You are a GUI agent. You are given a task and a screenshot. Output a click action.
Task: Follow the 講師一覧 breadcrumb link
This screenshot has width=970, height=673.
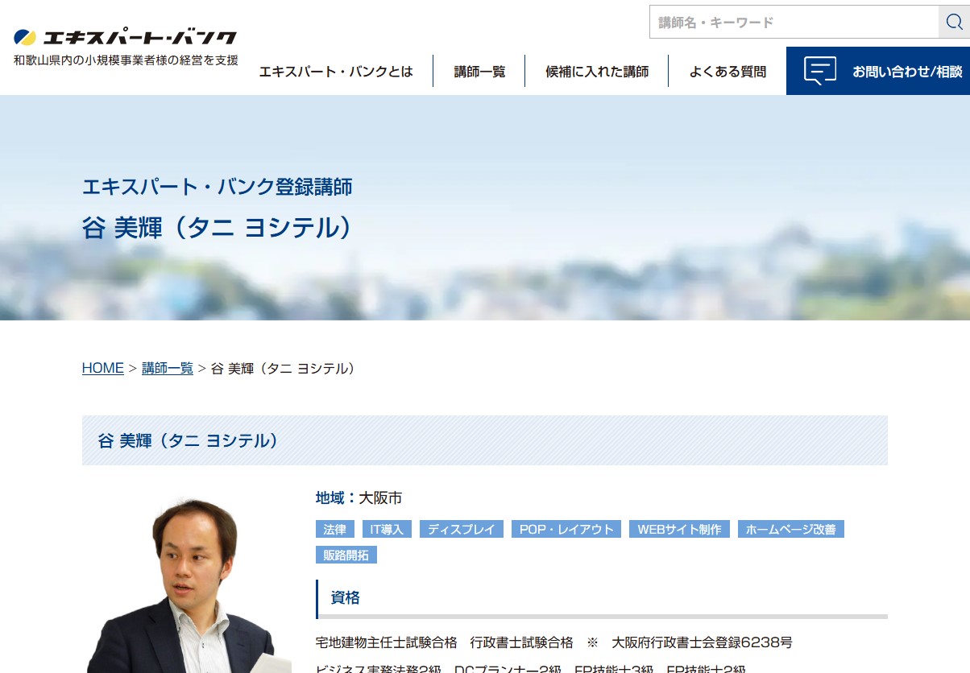pyautogui.click(x=168, y=368)
